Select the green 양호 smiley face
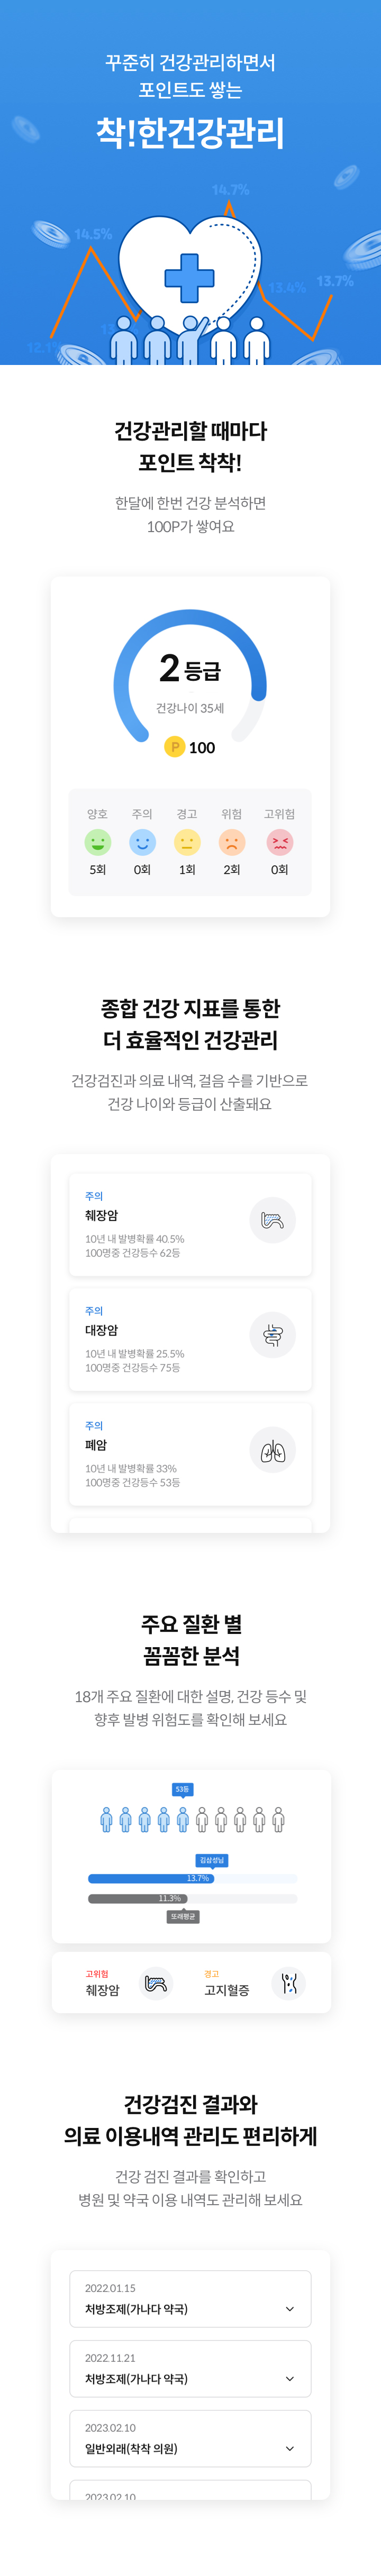 [97, 842]
